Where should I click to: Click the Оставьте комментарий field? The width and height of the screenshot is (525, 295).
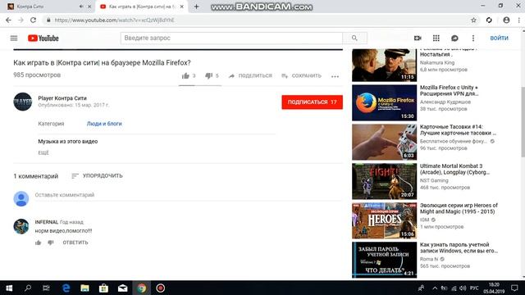pos(189,195)
